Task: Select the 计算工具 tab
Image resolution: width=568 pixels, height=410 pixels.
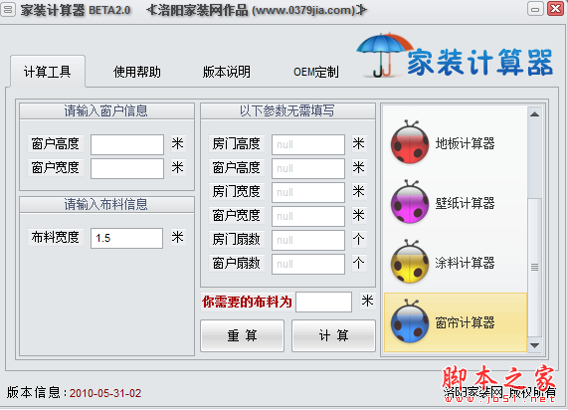Action: pos(48,72)
